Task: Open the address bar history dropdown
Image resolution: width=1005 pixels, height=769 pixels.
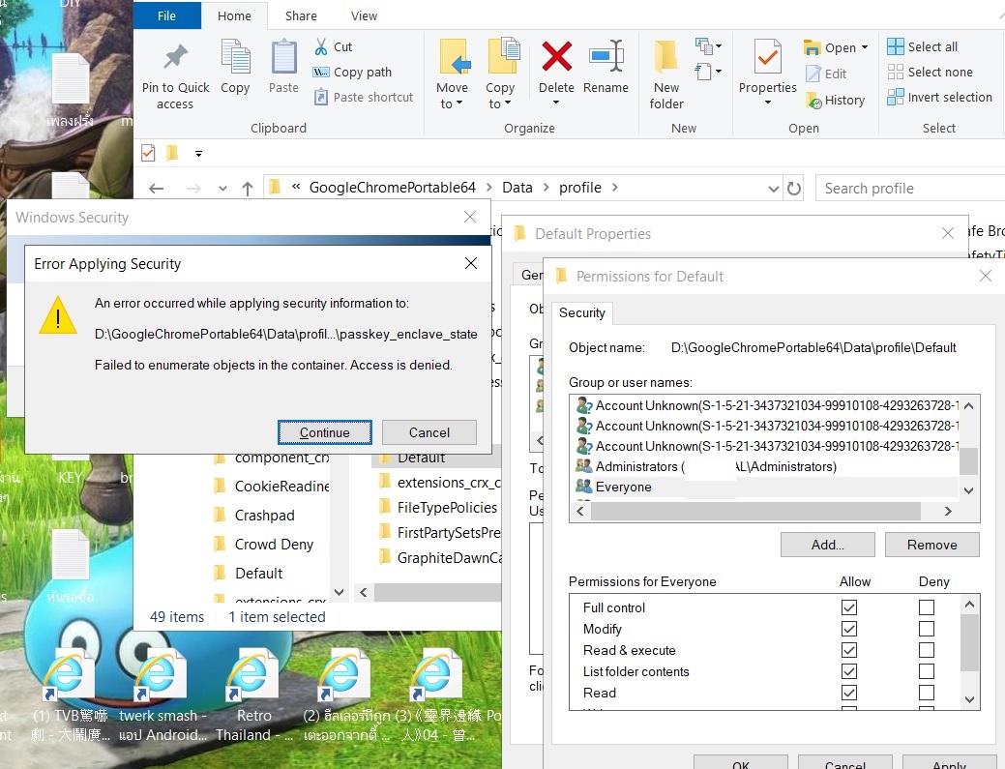Action: (x=774, y=189)
